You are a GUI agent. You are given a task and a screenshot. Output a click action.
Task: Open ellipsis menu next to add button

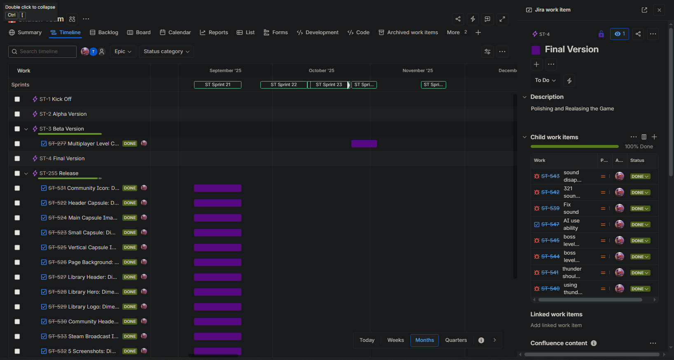pos(551,64)
